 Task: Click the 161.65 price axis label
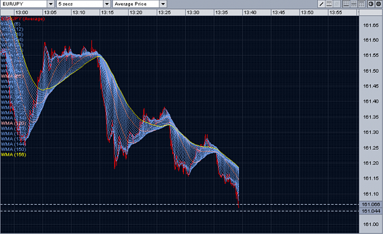[x=371, y=25]
